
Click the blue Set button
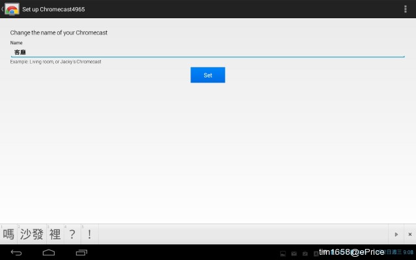tap(208, 75)
